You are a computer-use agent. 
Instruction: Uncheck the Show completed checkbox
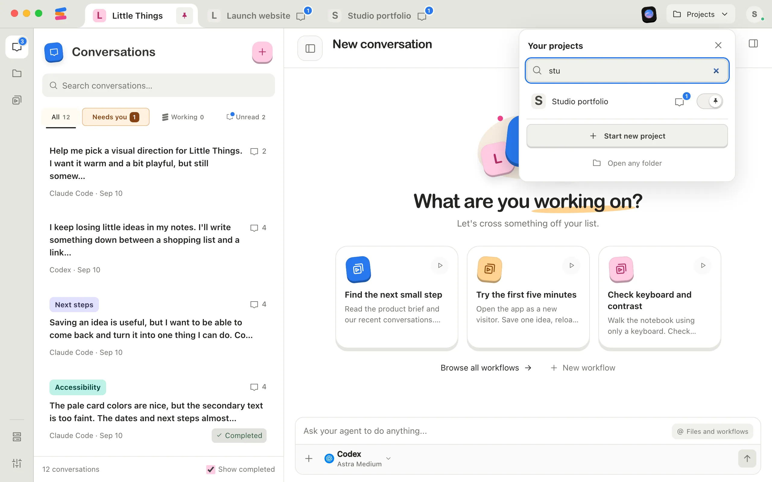click(x=210, y=469)
